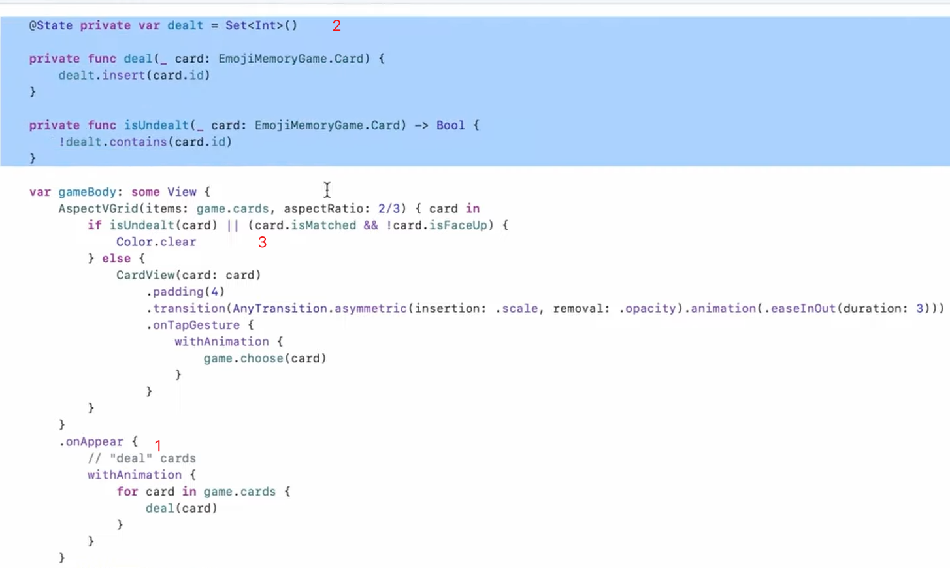
Task: Click Color.clear in the if branch
Action: click(x=156, y=242)
